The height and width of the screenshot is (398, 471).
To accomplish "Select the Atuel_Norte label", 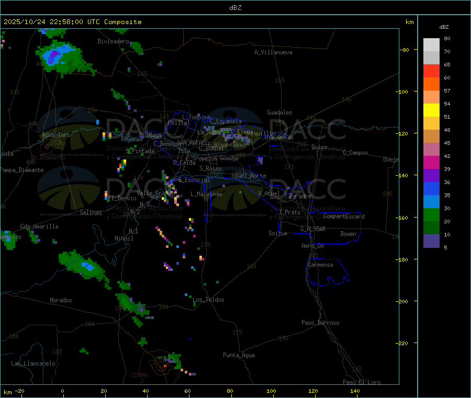I will (249, 176).
